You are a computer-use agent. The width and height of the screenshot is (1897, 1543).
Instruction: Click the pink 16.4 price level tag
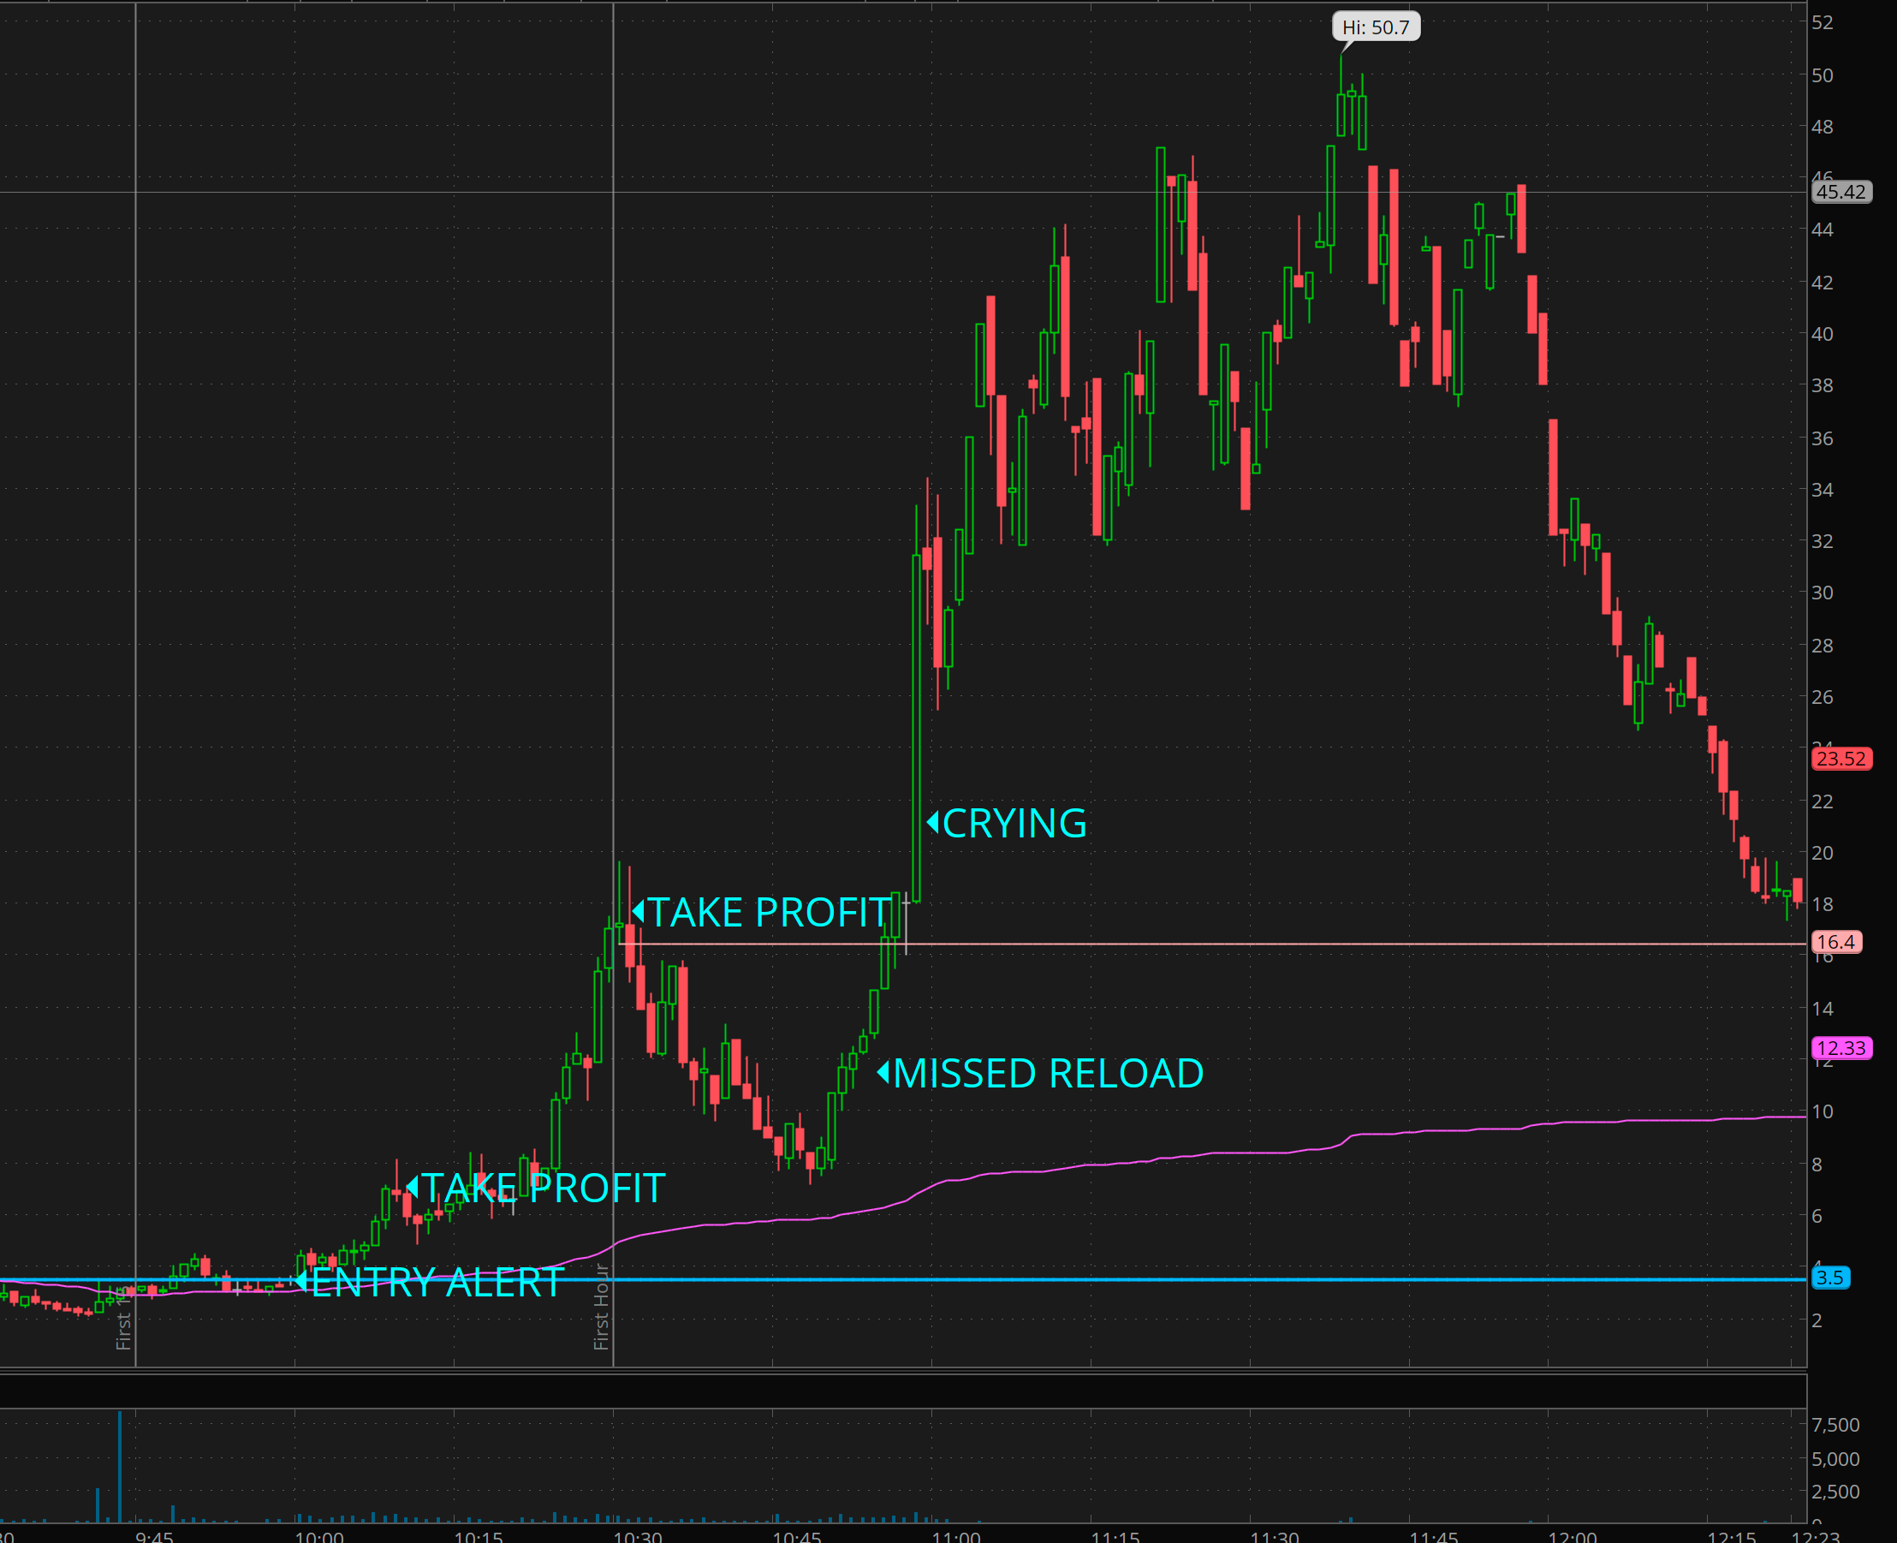[1835, 942]
